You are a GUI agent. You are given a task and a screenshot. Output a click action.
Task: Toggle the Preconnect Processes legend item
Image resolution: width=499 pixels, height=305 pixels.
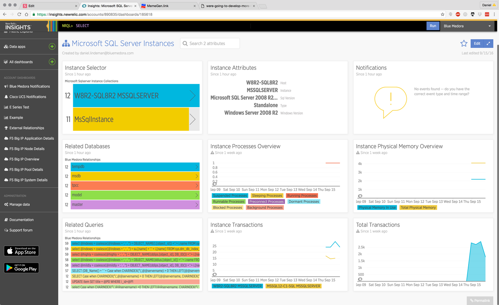[x=266, y=202]
